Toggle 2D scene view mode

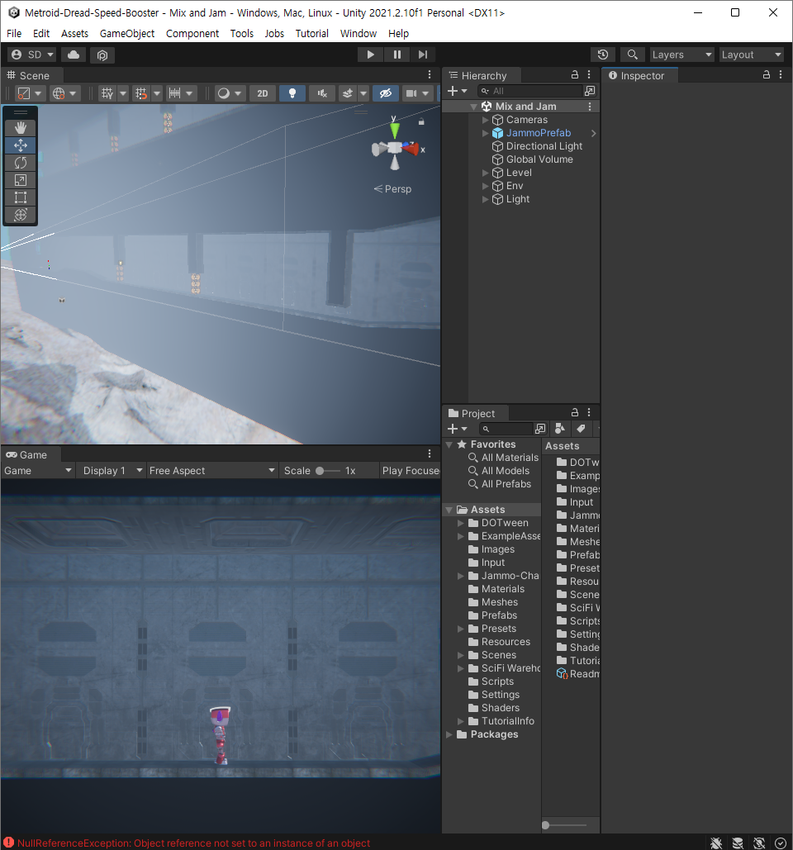coord(263,93)
